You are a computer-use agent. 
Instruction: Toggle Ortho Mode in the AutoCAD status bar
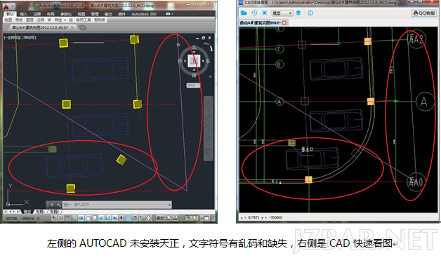point(74,218)
